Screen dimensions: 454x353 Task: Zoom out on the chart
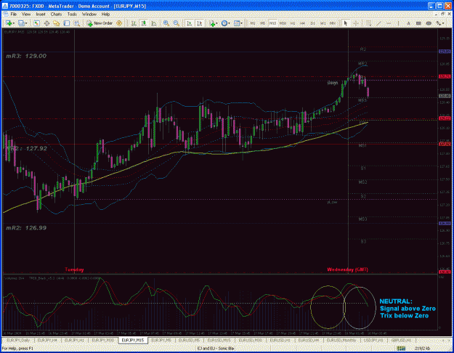click(x=176, y=23)
